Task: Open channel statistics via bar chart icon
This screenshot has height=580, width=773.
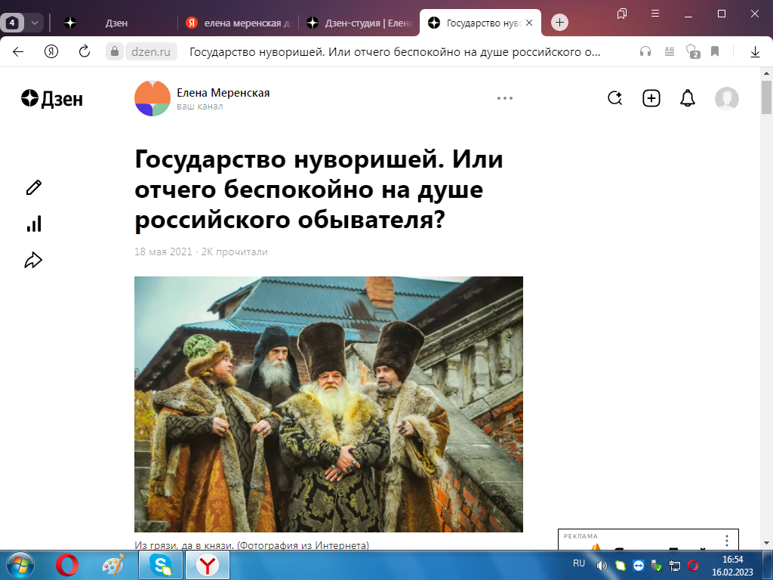Action: (x=33, y=224)
